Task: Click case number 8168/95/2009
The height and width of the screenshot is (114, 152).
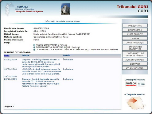Action: (x=41, y=28)
